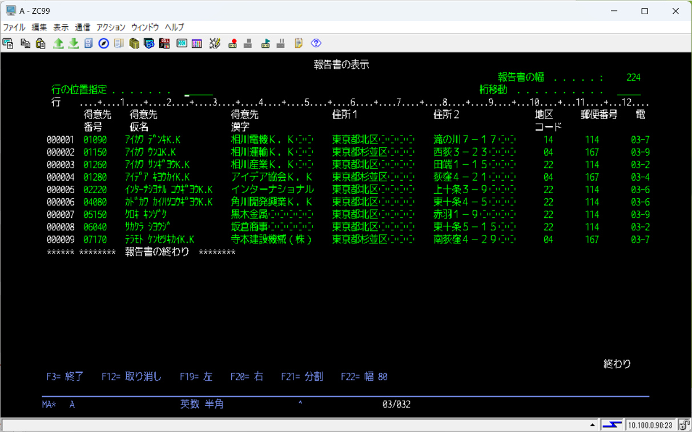Screen dimensions: 692x432
Task: Open the ヘルプ menu
Action: 175,27
